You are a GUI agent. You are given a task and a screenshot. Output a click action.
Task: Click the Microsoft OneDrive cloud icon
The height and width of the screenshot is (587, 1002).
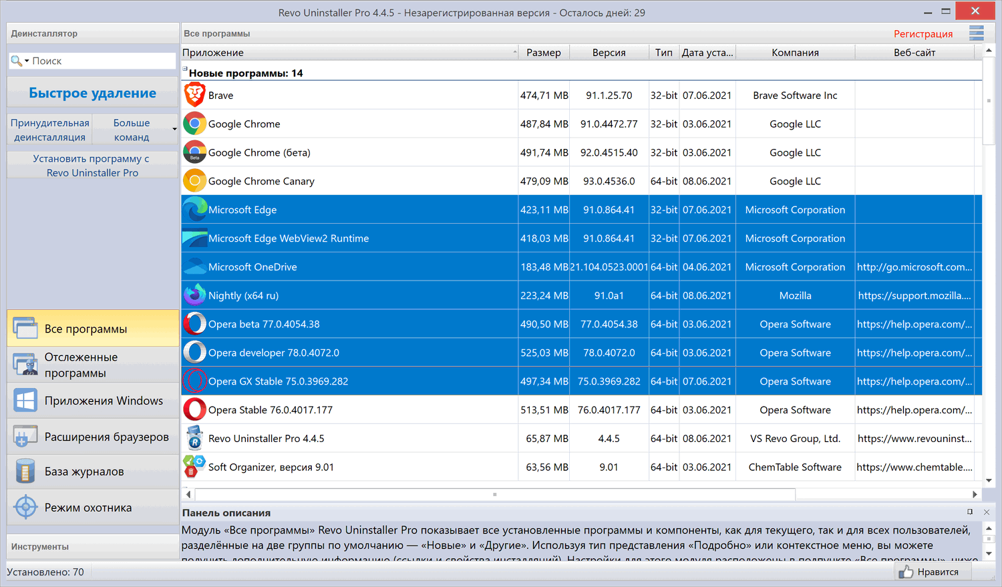pyautogui.click(x=194, y=267)
